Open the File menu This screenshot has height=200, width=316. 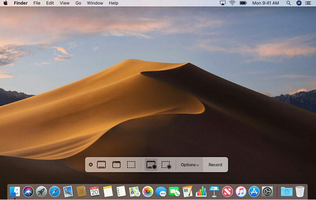[37, 3]
